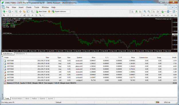The image size is (179, 105).
Task: Open the Help menu
Action: click(53, 7)
